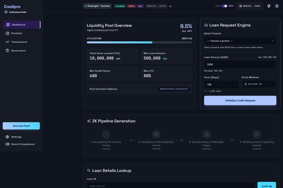Click the Live status badge
The image size is (283, 188).
[x=140, y=6]
